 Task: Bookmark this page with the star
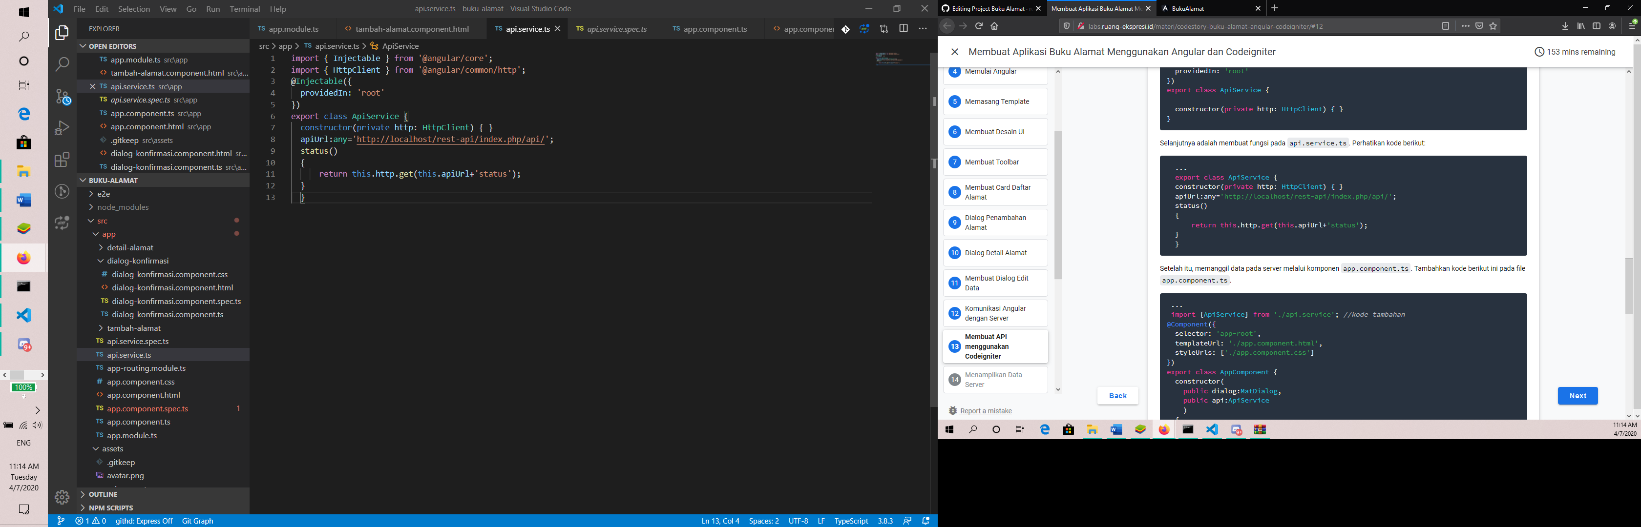click(1493, 26)
